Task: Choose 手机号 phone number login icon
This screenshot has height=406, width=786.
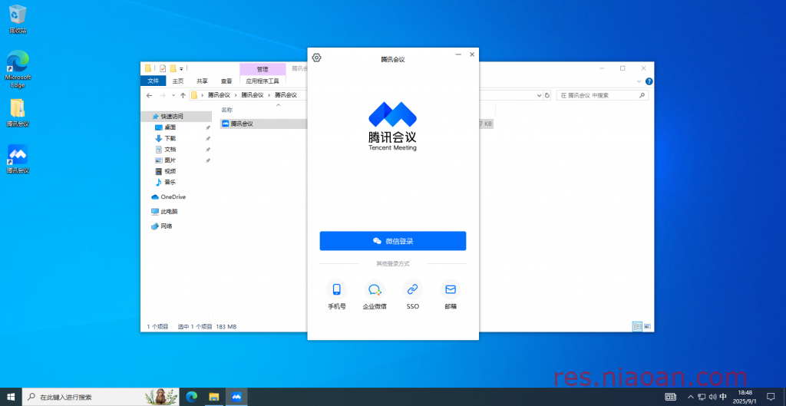Action: pos(337,289)
